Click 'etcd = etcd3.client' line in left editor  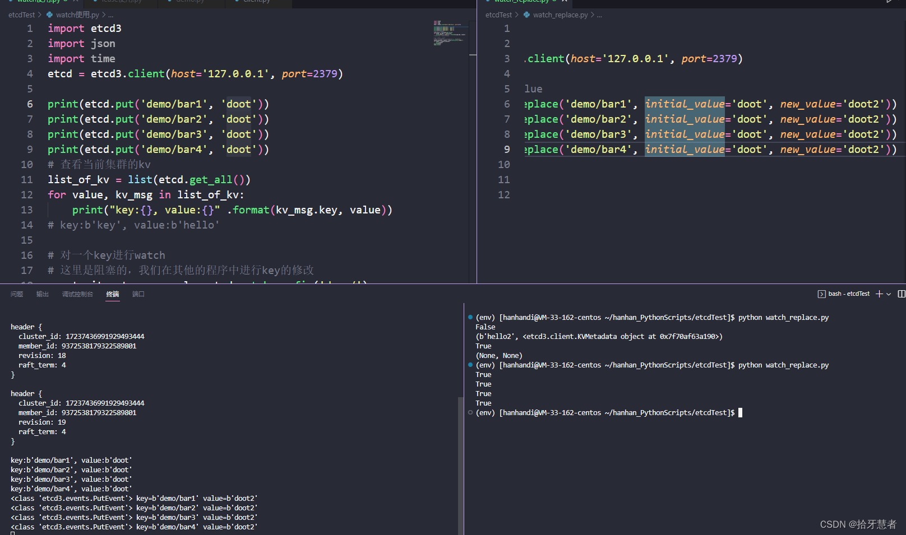tap(195, 74)
